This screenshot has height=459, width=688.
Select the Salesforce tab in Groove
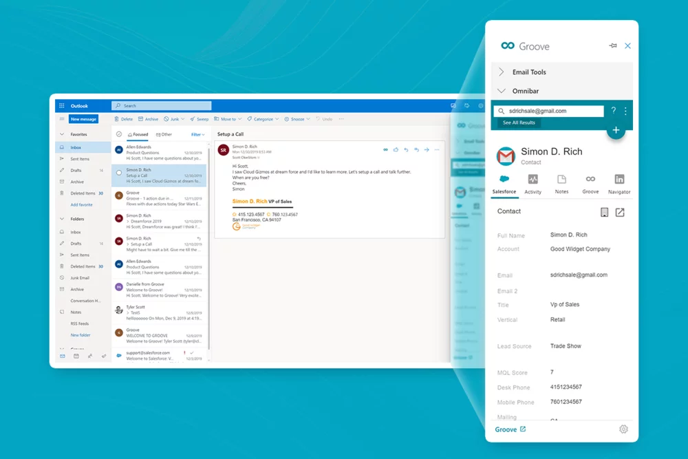click(x=504, y=184)
